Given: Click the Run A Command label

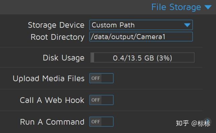Looking at the screenshot, I should click(52, 122).
